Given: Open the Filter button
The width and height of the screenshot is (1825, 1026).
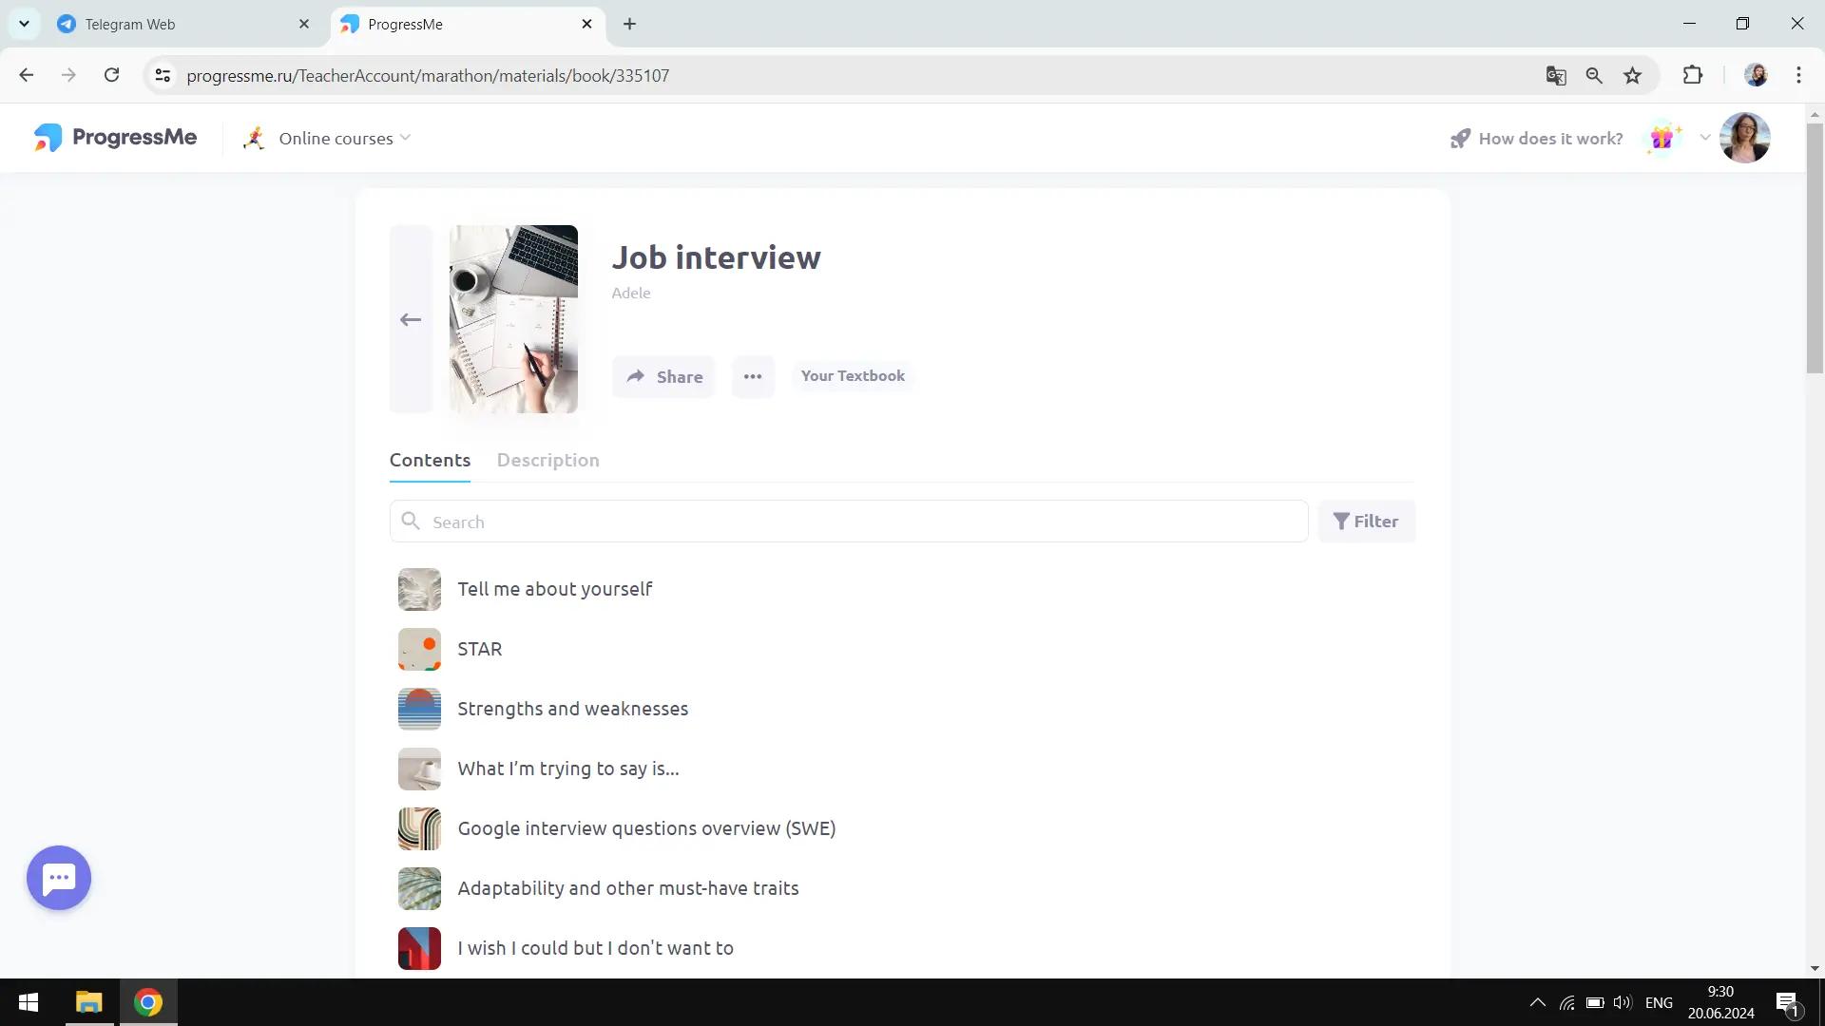Looking at the screenshot, I should tap(1365, 522).
